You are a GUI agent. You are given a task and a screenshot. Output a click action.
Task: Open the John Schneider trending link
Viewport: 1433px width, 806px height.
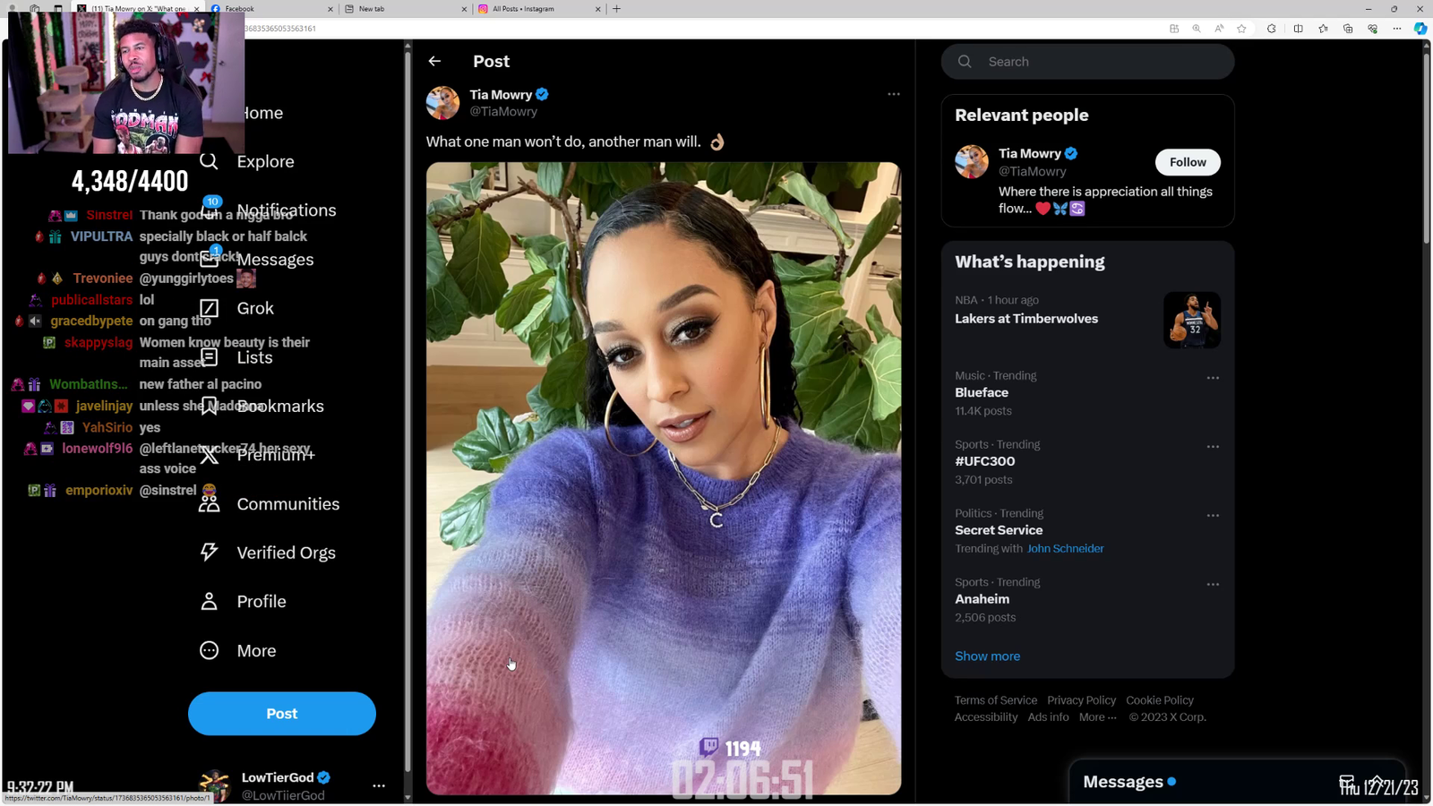click(1066, 549)
